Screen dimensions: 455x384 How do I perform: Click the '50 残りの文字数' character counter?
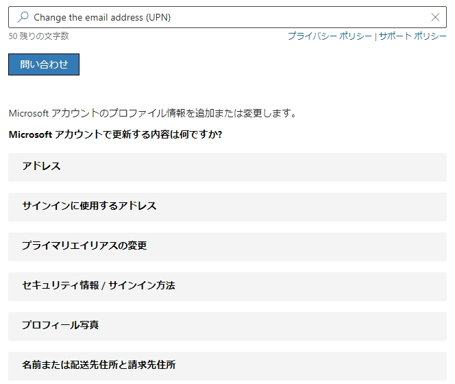click(x=38, y=36)
